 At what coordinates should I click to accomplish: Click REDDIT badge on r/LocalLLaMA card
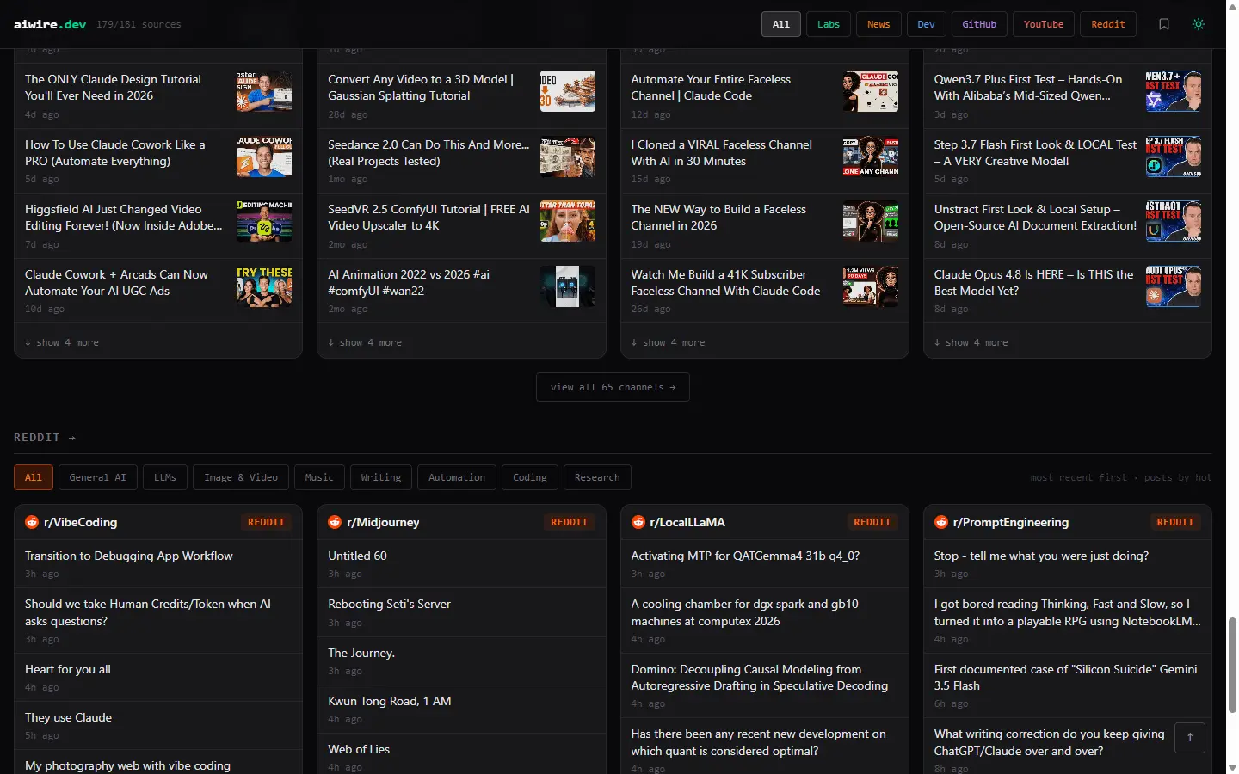[872, 522]
